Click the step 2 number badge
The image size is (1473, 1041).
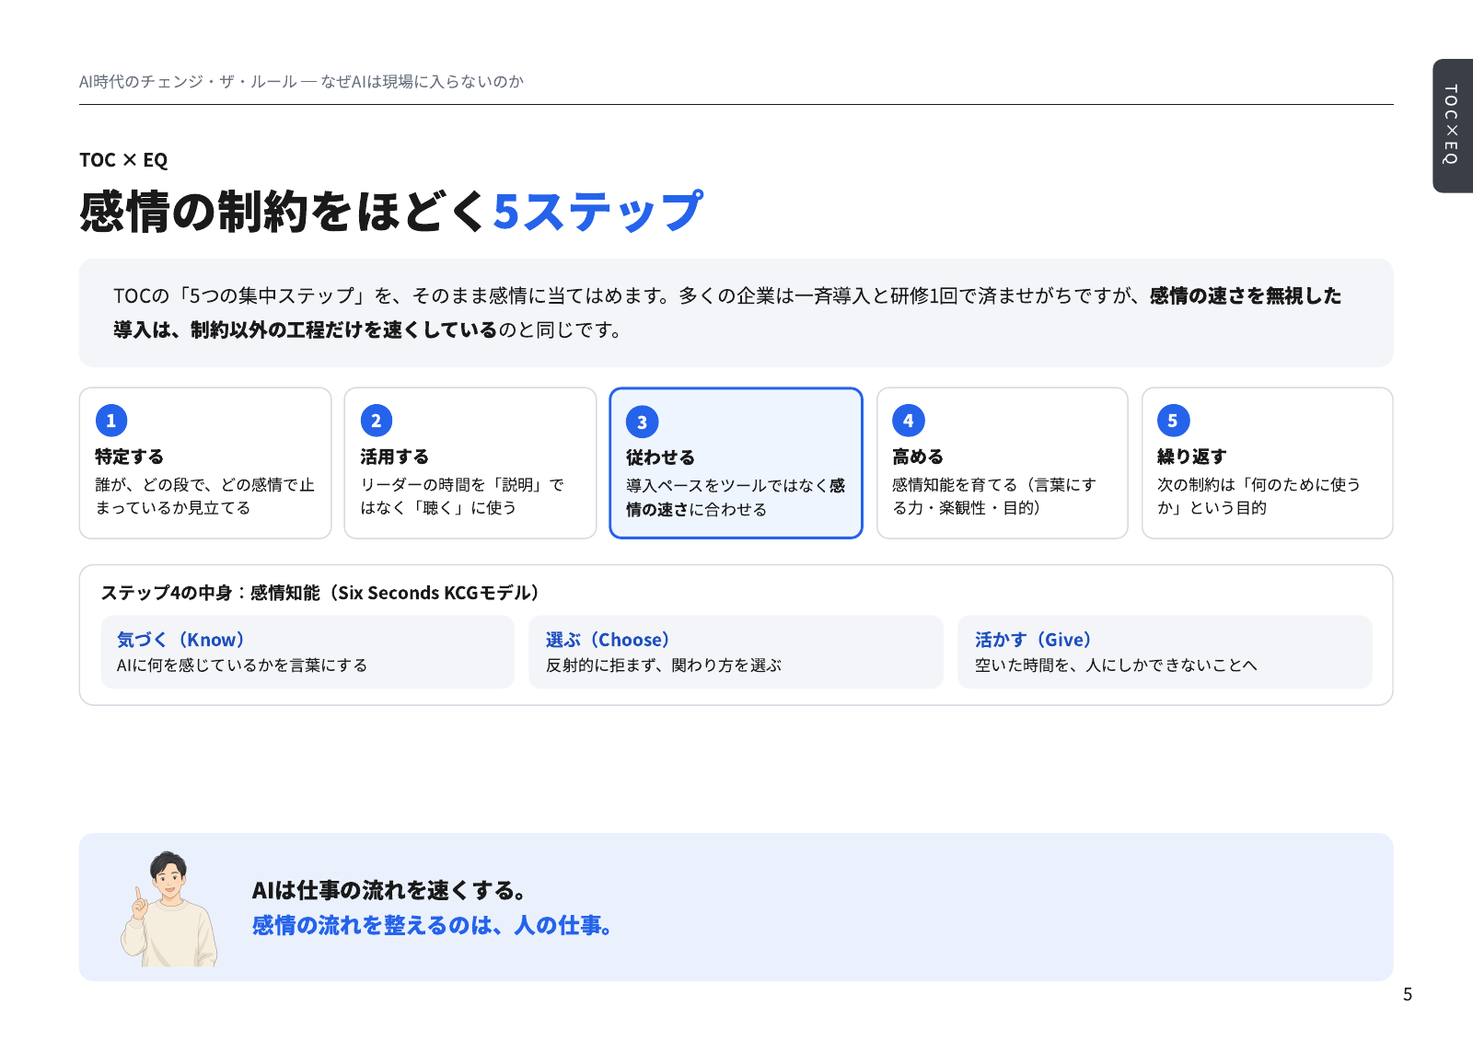(377, 421)
